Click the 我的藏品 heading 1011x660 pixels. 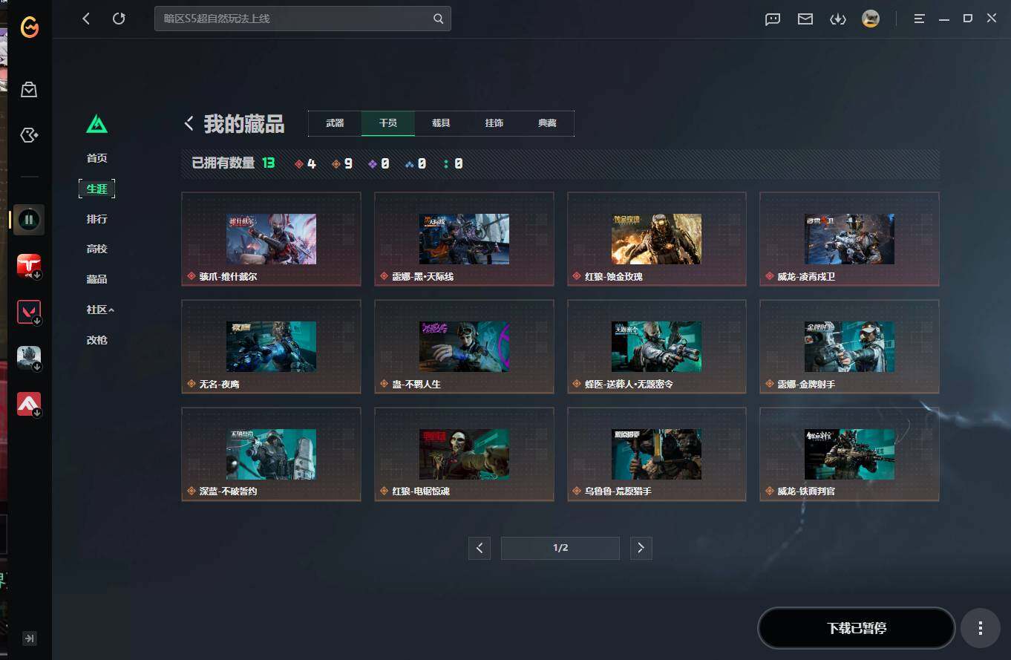pos(244,124)
